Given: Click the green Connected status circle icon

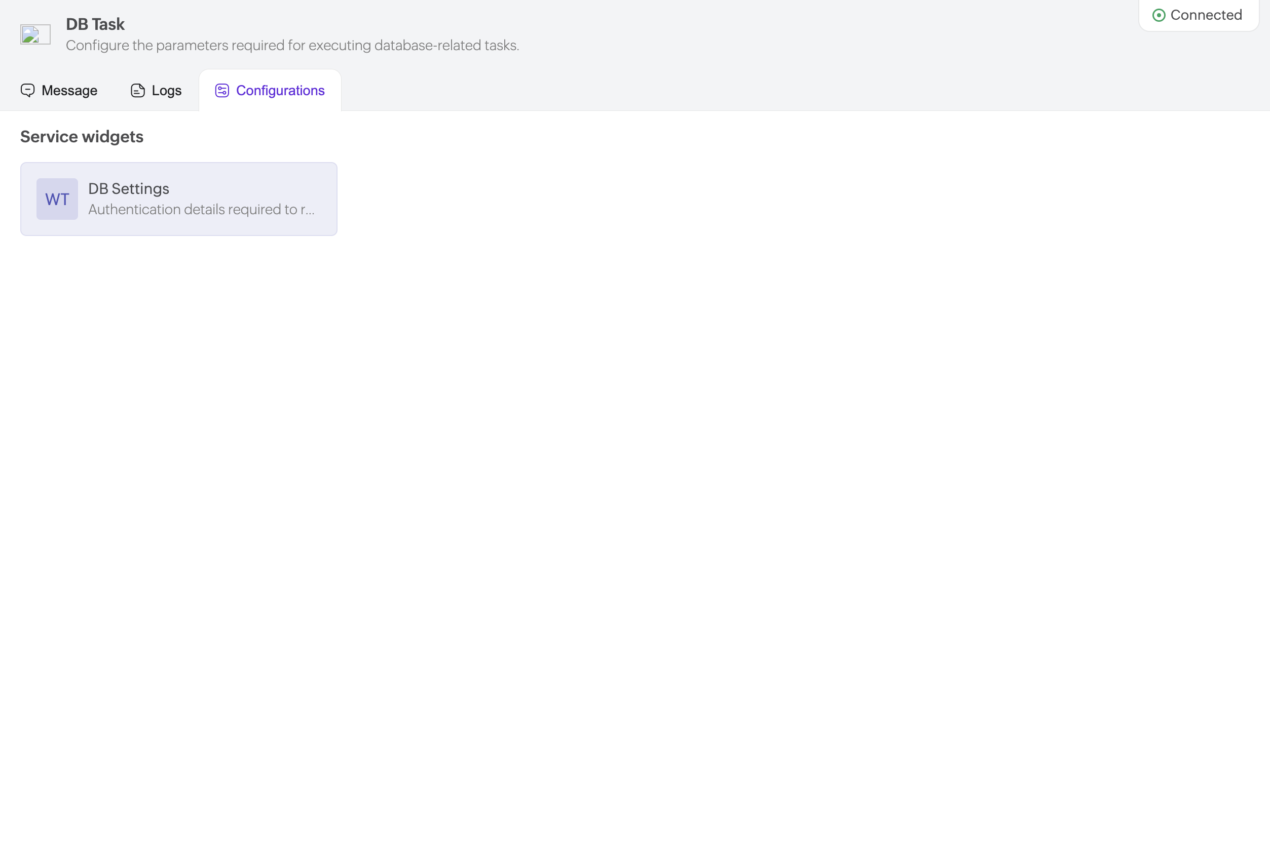Looking at the screenshot, I should point(1159,15).
